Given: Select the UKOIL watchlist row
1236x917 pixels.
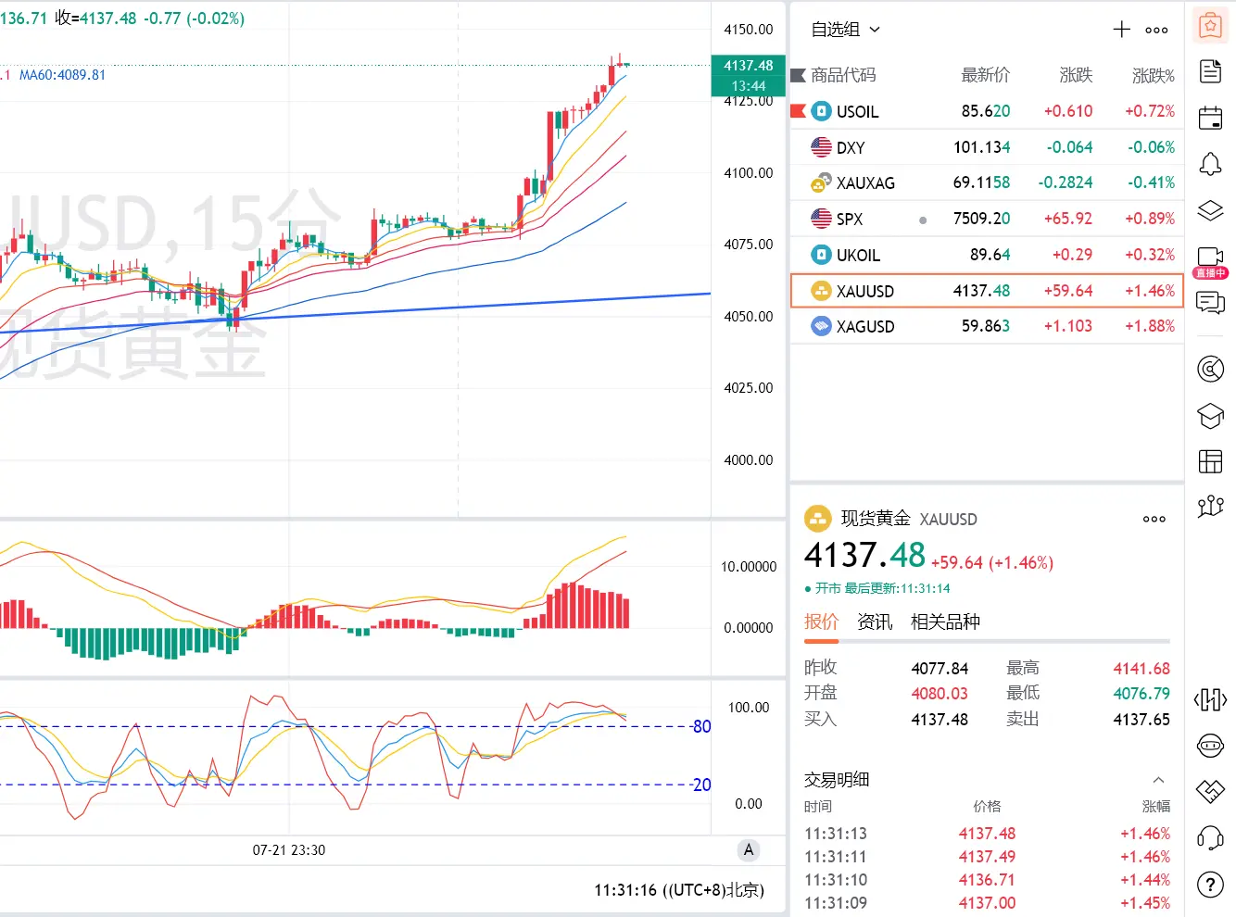Looking at the screenshot, I should click(x=987, y=255).
